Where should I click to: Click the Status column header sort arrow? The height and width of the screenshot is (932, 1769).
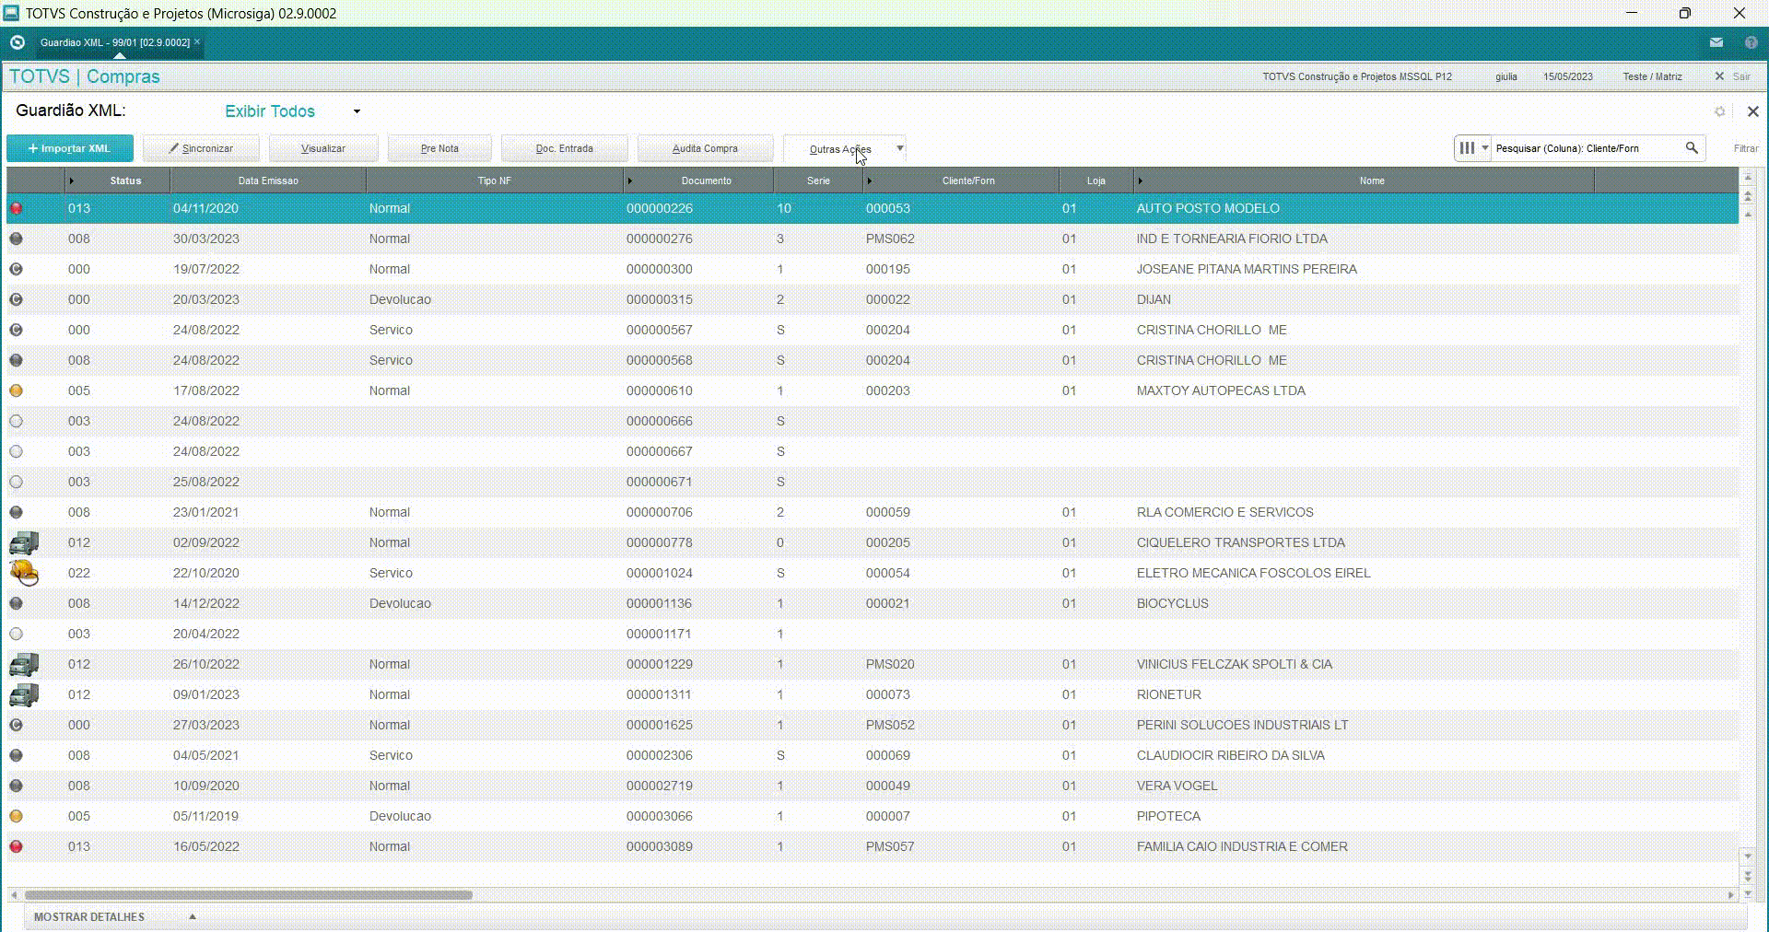[x=71, y=181]
